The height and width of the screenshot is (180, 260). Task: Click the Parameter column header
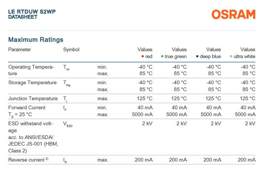pos(20,49)
